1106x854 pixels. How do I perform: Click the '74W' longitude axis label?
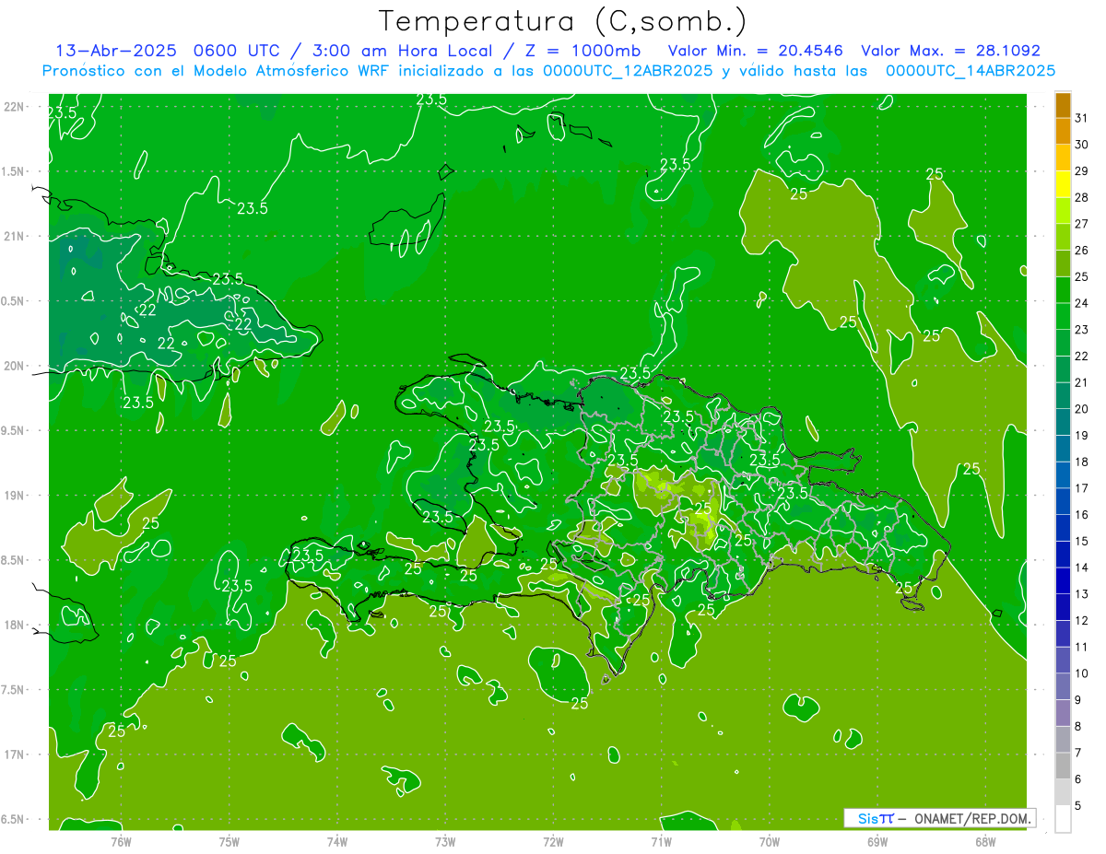(337, 841)
